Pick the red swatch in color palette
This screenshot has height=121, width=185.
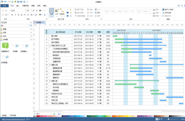[x=39, y=116]
